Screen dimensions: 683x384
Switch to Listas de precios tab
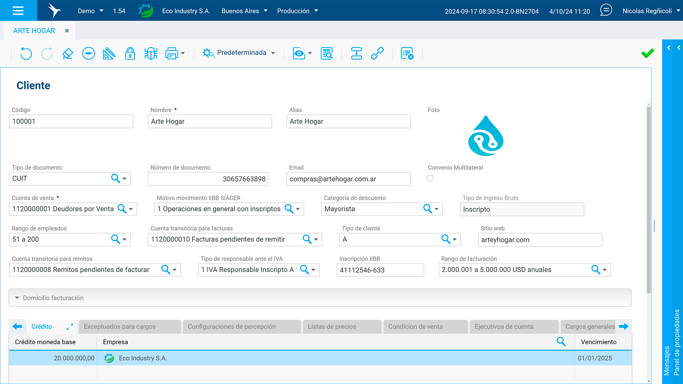342,326
